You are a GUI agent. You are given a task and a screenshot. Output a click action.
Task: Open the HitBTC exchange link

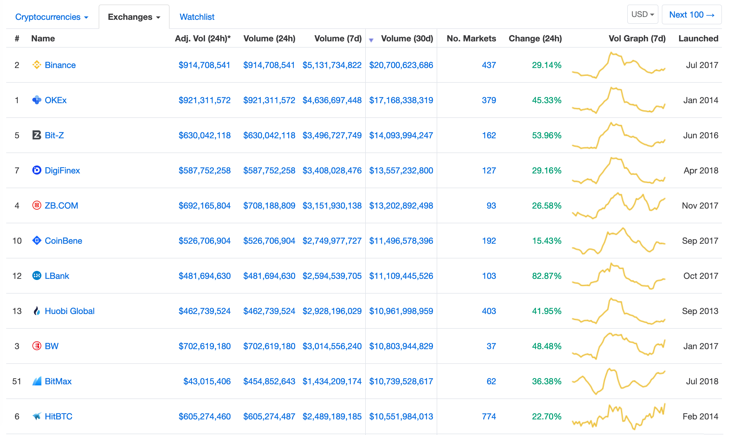(58, 417)
